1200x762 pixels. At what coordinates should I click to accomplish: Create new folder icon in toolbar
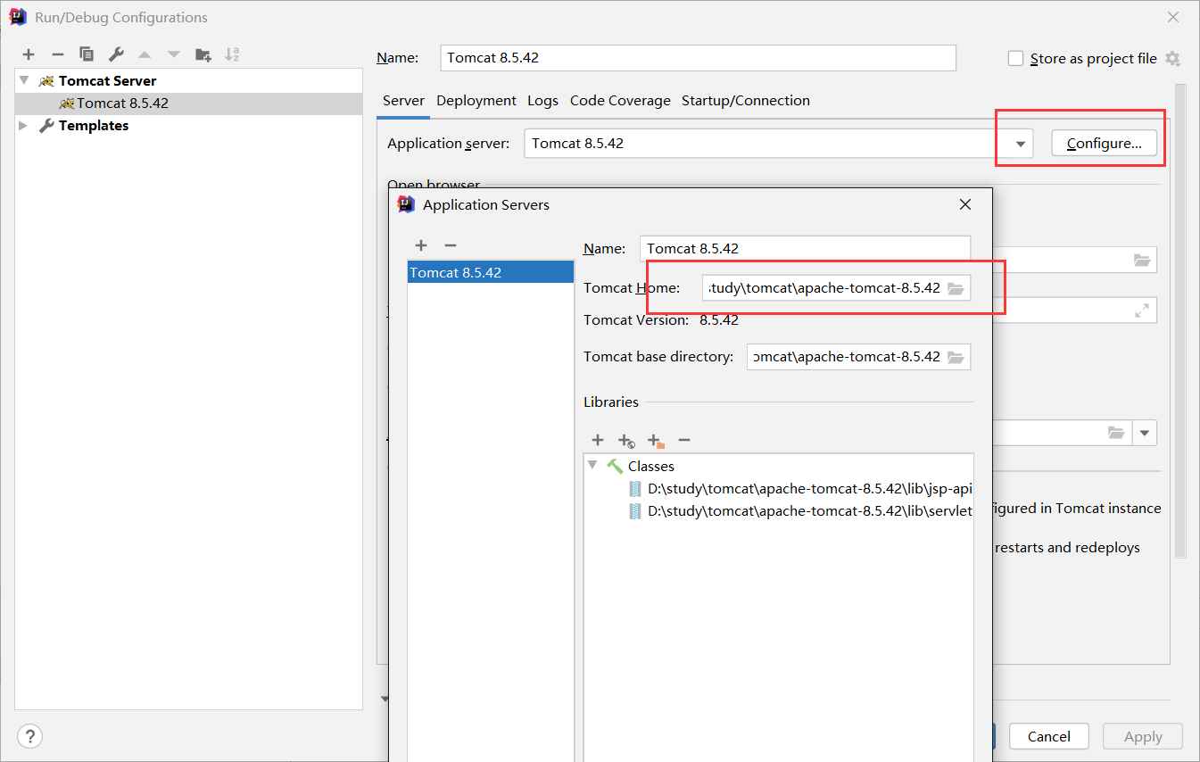pos(203,55)
